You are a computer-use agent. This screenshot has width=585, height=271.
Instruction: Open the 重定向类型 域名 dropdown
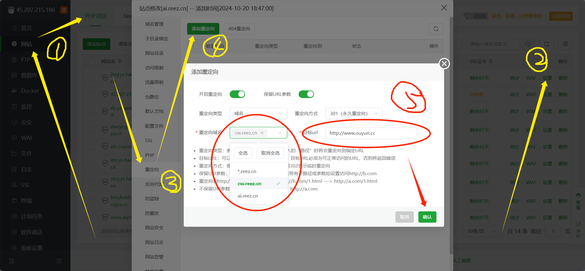(259, 113)
